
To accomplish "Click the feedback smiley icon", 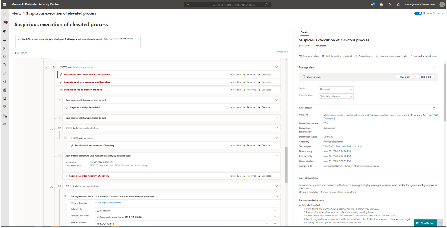I will tap(398, 5).
